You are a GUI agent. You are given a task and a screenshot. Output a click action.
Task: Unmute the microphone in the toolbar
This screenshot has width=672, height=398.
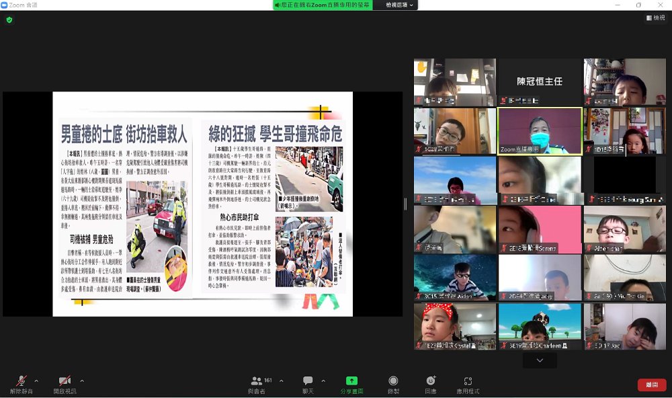pyautogui.click(x=21, y=383)
